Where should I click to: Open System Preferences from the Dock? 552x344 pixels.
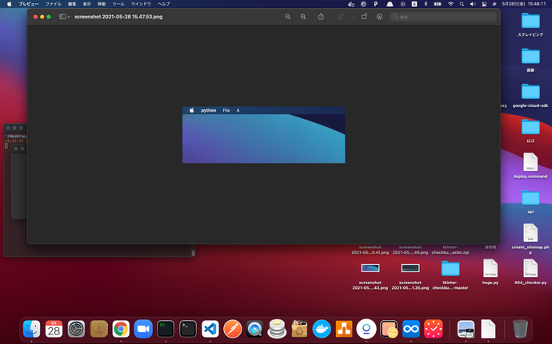click(x=76, y=329)
